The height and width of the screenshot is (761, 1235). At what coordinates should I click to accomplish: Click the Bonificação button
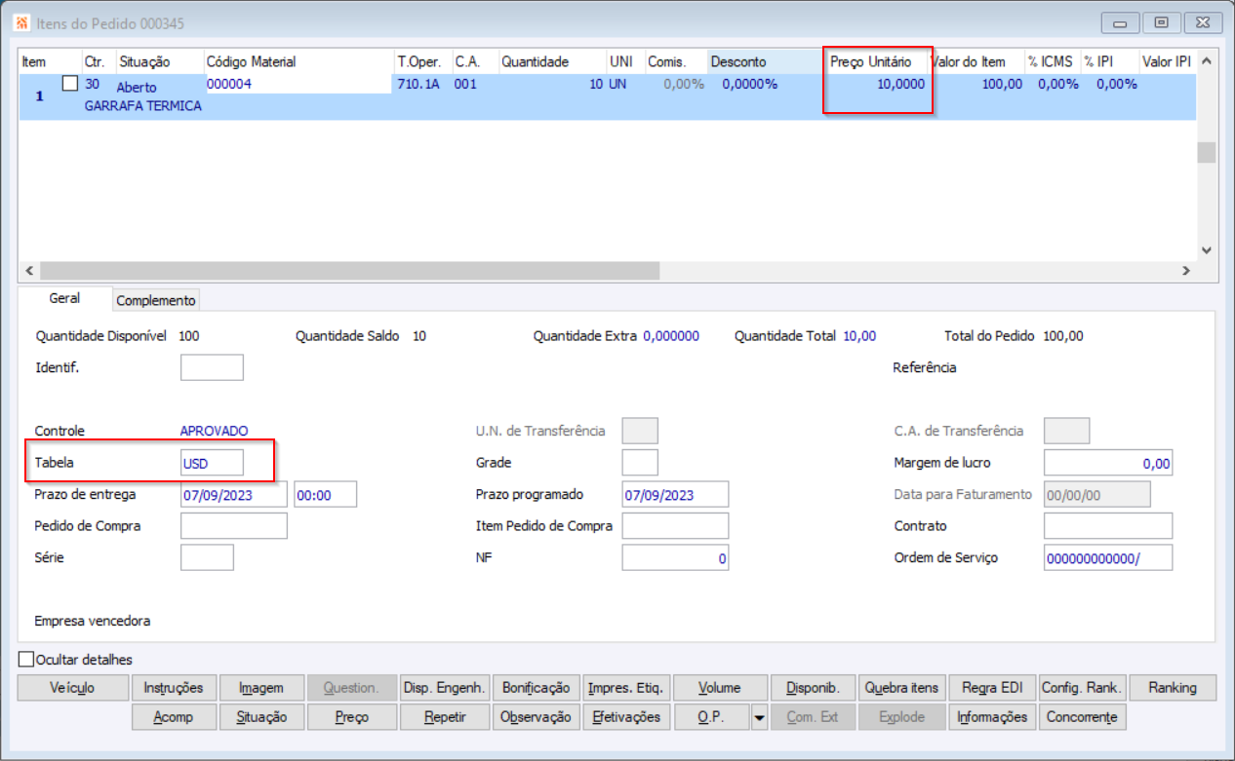pos(536,688)
